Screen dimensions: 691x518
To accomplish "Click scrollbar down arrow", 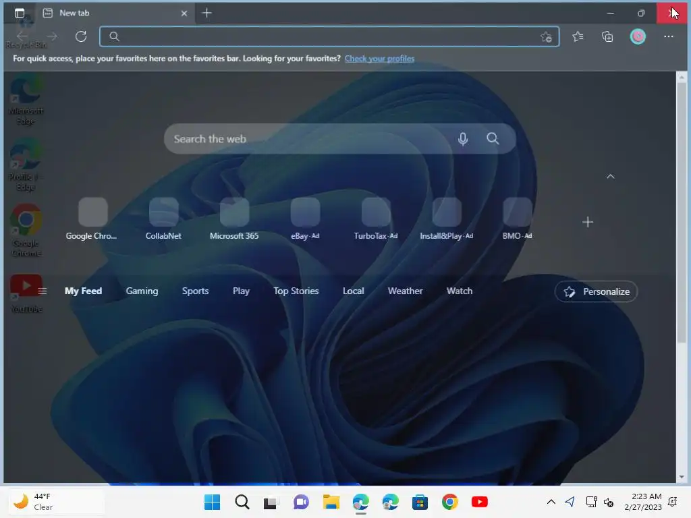I will point(682,477).
